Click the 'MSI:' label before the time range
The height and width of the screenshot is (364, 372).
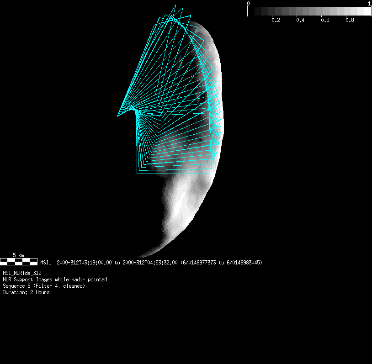click(x=45, y=263)
